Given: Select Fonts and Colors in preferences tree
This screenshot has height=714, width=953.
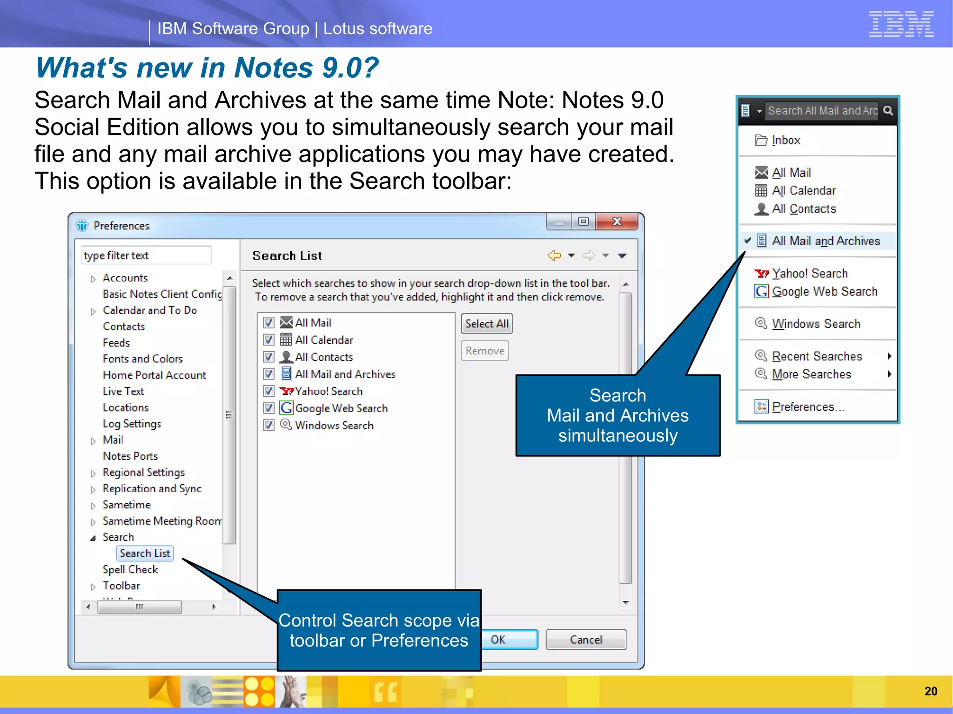Looking at the screenshot, I should point(143,359).
